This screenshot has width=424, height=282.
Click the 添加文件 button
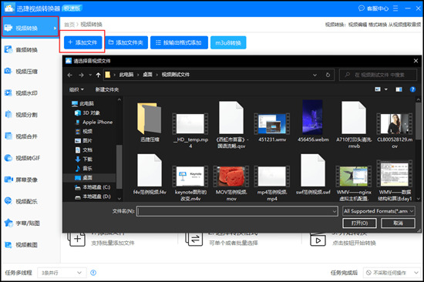click(83, 42)
